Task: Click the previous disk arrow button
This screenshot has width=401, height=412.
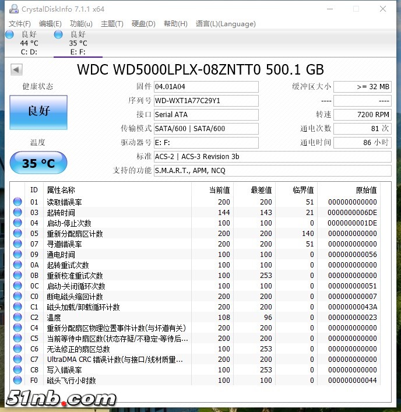Action: (x=16, y=70)
